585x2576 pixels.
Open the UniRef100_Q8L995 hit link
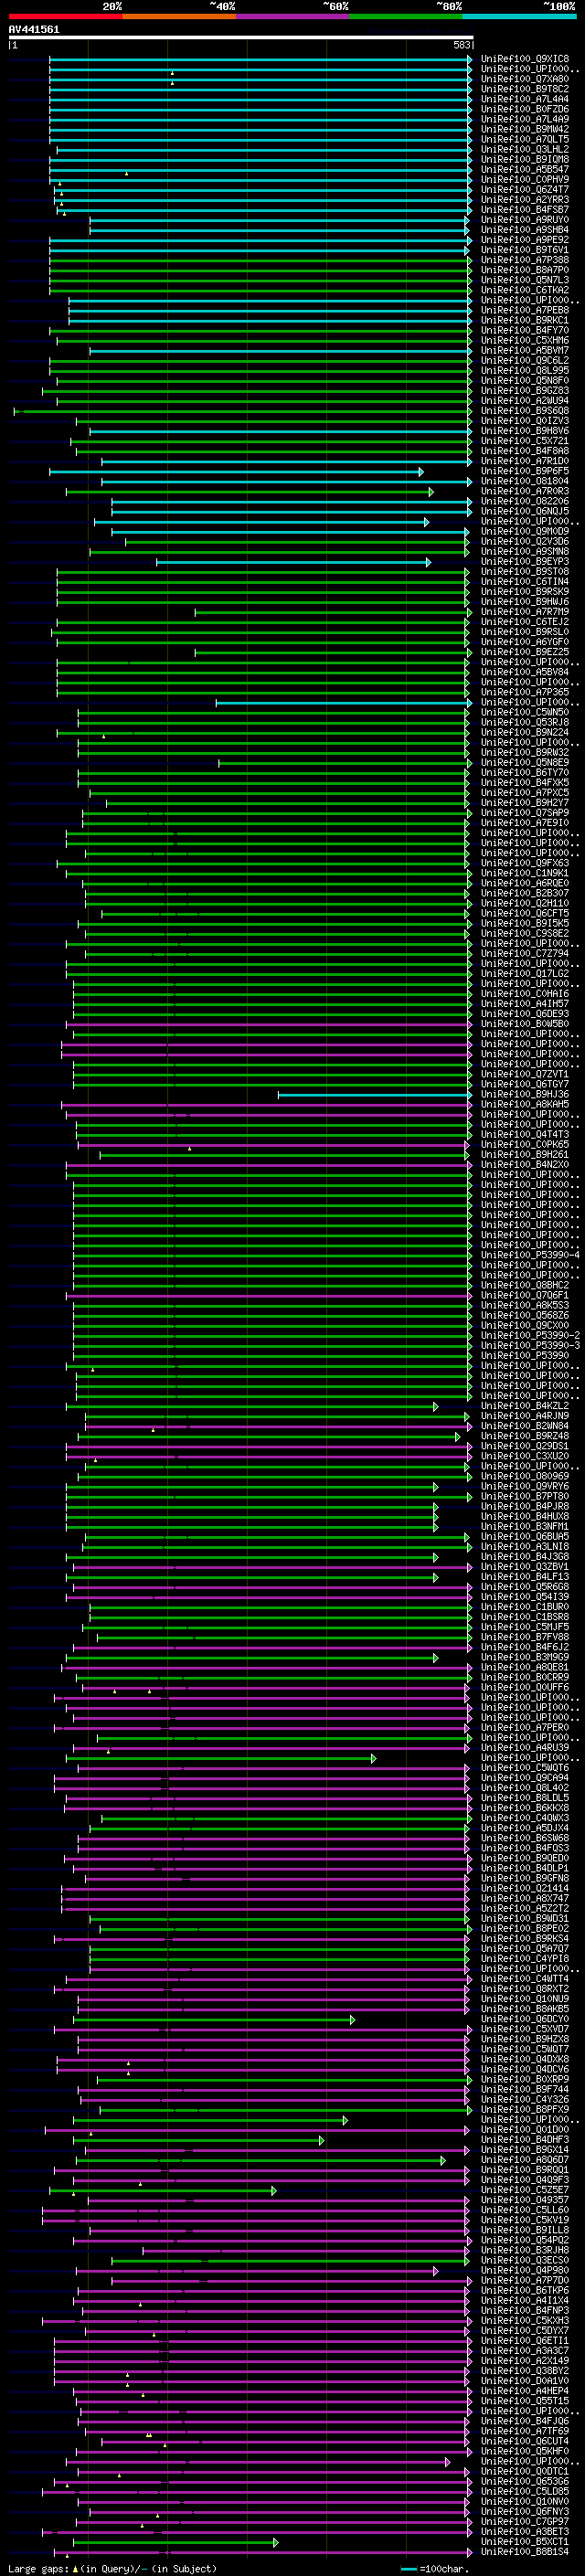pyautogui.click(x=525, y=370)
